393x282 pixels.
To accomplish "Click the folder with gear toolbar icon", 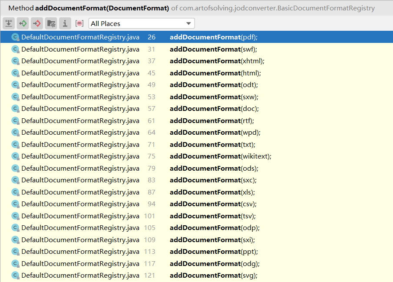I will point(51,23).
